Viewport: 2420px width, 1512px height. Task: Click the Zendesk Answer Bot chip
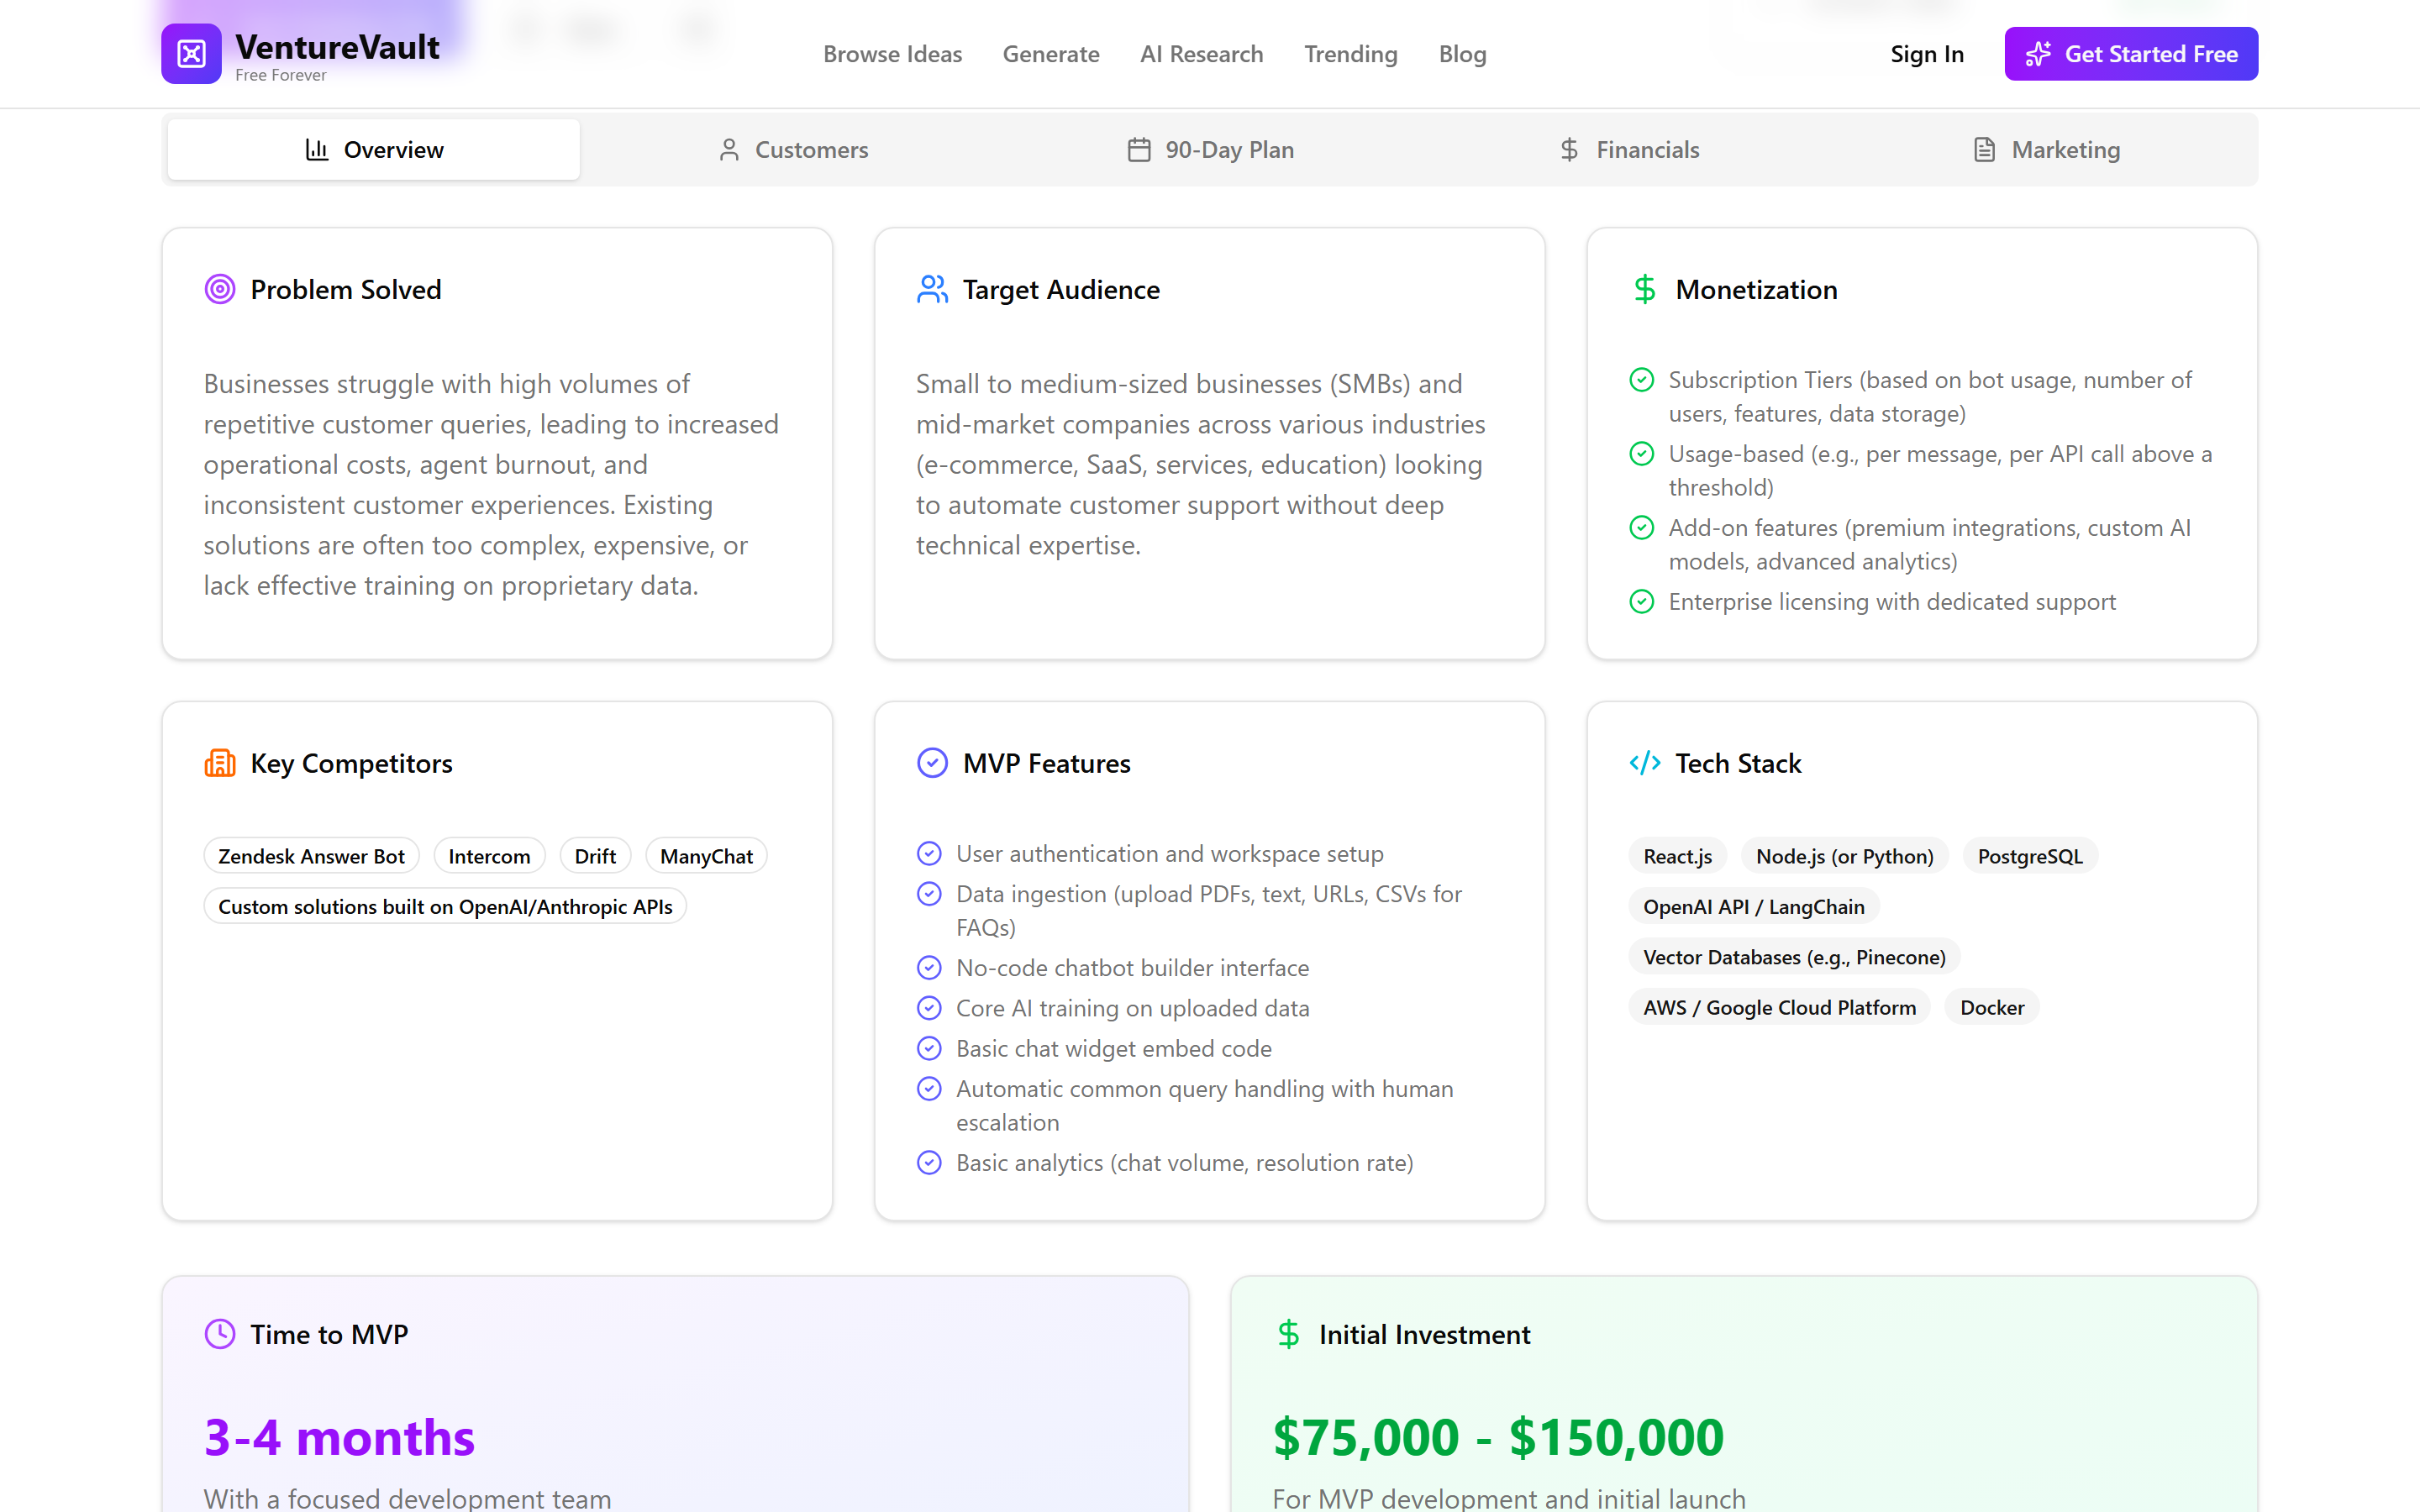311,855
